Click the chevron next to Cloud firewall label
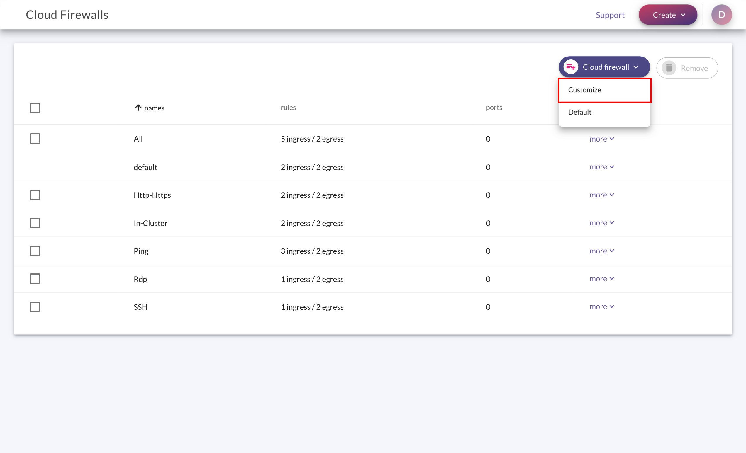This screenshot has height=453, width=746. [636, 67]
